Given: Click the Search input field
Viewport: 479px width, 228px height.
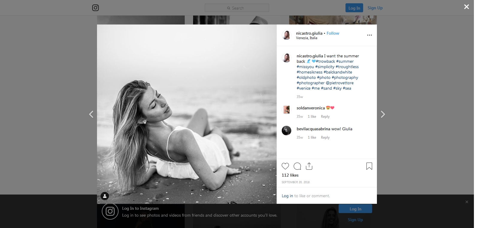Looking at the screenshot, I should (x=237, y=8).
